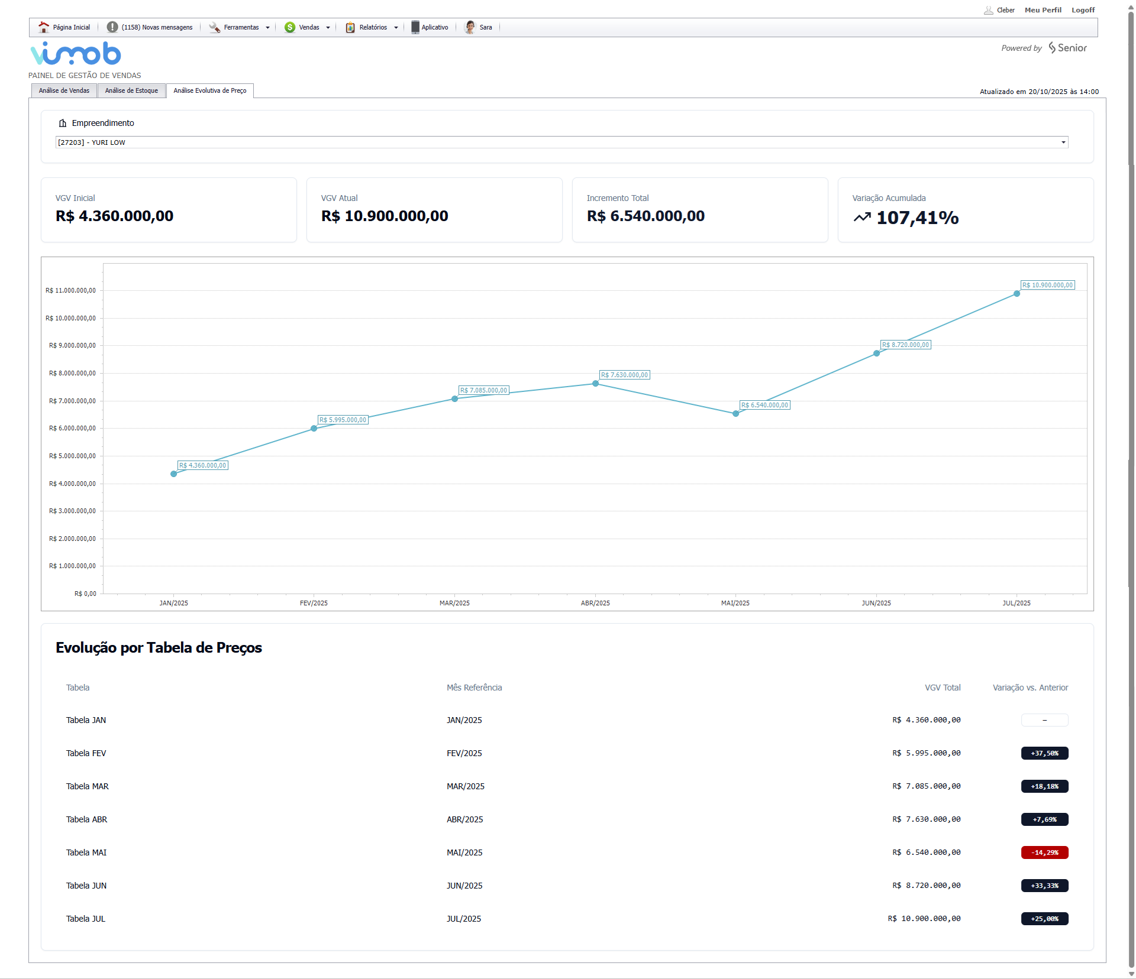Image resolution: width=1136 pixels, height=979 pixels.
Task: Click the Logoff link
Action: tap(1083, 10)
